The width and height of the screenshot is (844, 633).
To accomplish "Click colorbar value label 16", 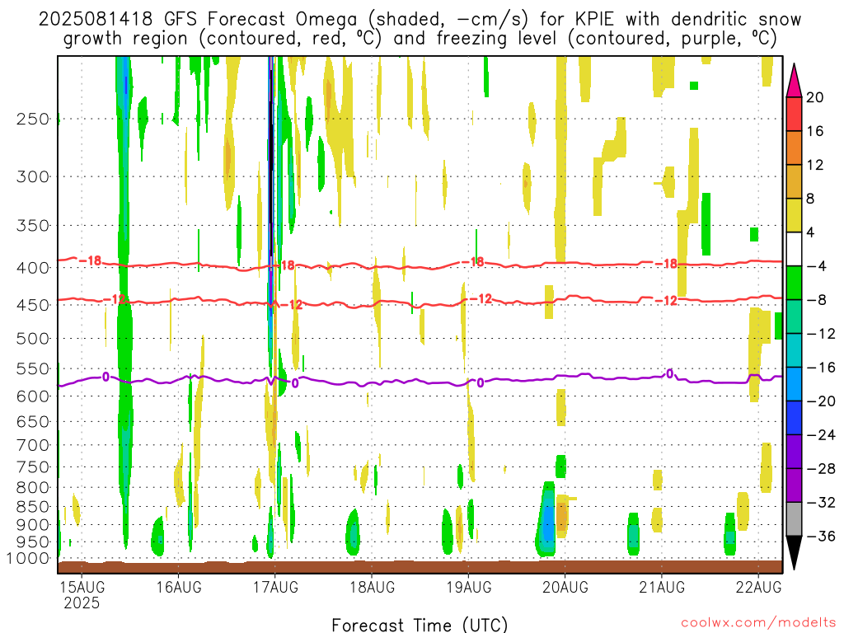I will pyautogui.click(x=815, y=131).
